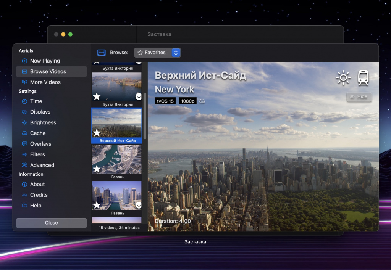Screen dimensions: 391x270
Task: Toggle favorite star on full Бухта Виктория thumbnail
Action: click(97, 96)
